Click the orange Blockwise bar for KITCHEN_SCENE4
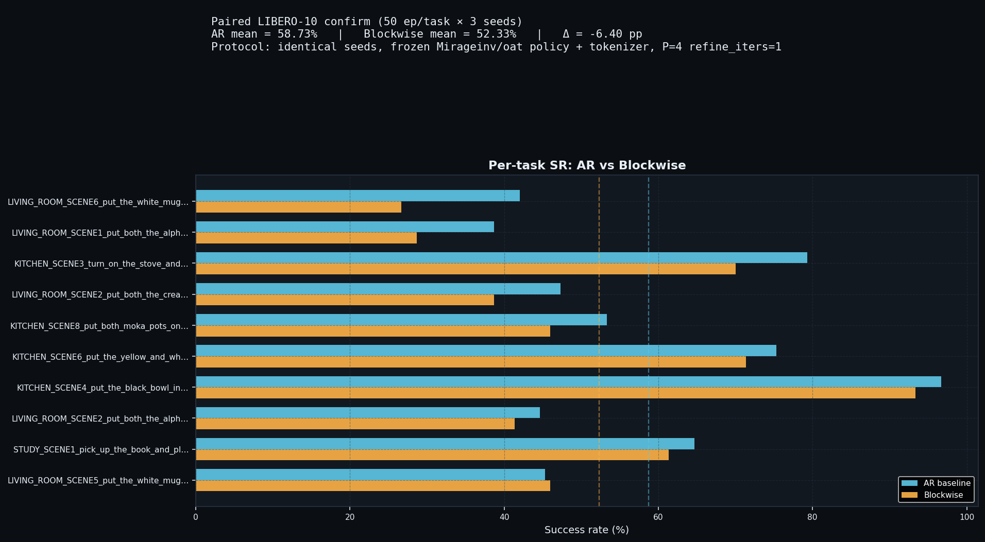The height and width of the screenshot is (542, 985). click(555, 393)
